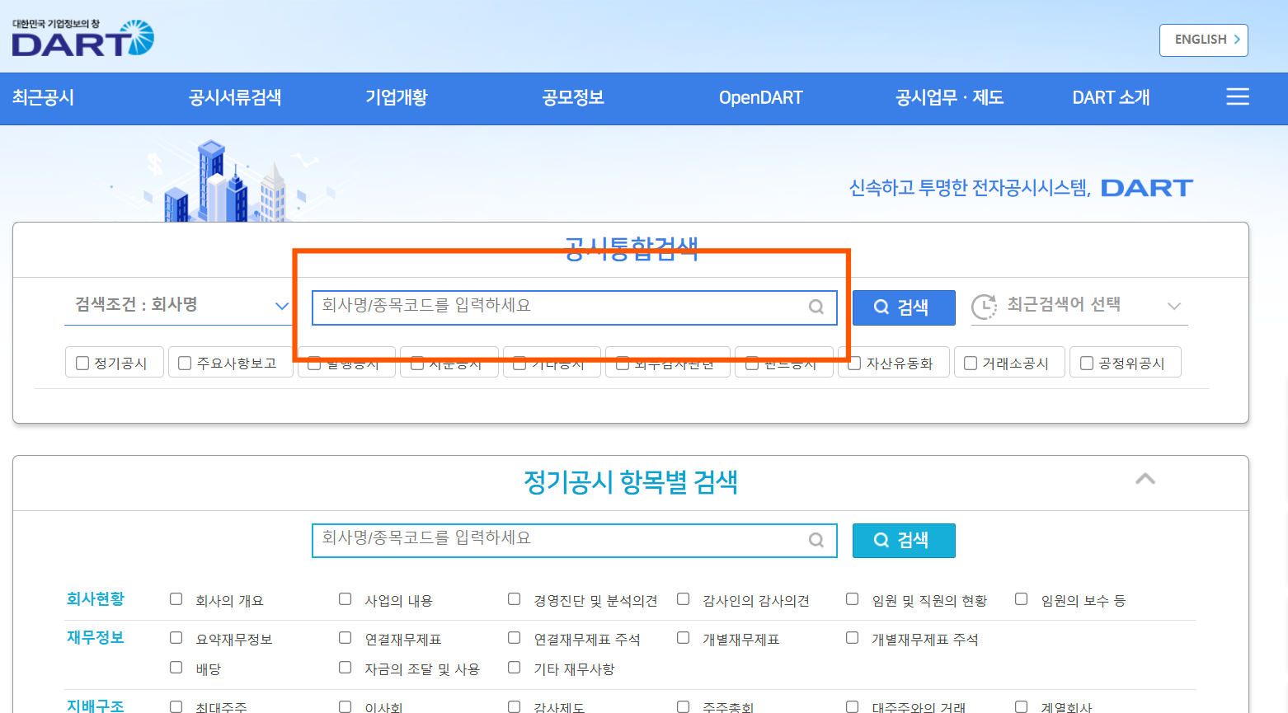Viewport: 1288px width, 713px height.
Task: Click magnifier icon inside the 공시통합검색 input
Action: (816, 307)
